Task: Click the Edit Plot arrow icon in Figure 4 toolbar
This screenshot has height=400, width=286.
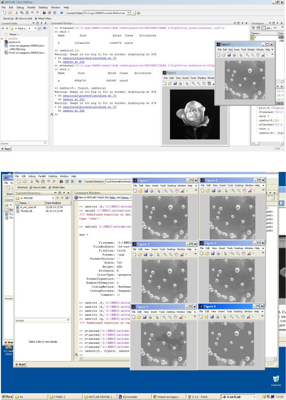Action: (x=225, y=253)
